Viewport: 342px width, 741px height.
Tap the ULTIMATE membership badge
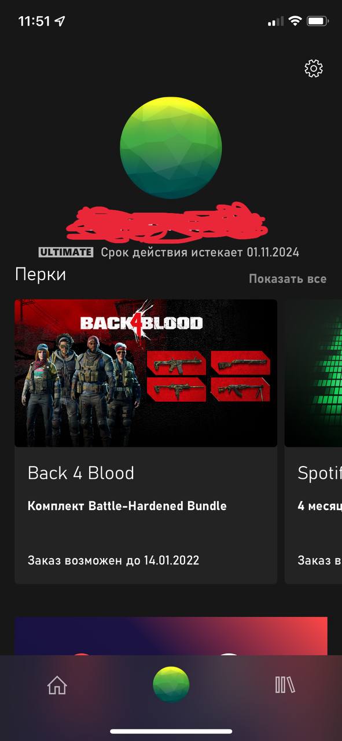tap(66, 252)
